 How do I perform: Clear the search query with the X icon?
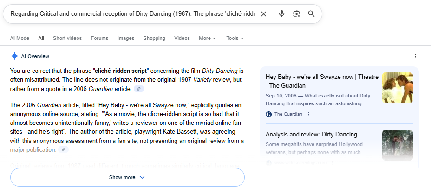pyautogui.click(x=263, y=14)
